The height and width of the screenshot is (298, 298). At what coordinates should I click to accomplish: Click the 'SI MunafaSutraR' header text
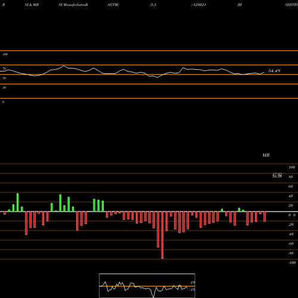click(73, 5)
